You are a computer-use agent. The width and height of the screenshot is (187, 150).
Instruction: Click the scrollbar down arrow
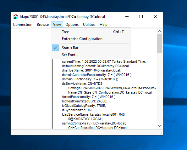tap(159, 126)
